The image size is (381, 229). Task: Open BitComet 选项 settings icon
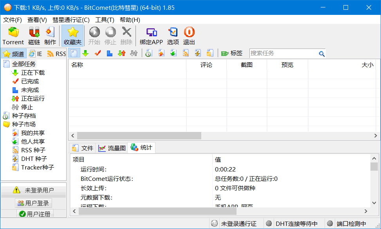(x=173, y=35)
